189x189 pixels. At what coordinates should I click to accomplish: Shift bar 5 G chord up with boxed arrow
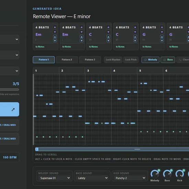click(x=162, y=37)
